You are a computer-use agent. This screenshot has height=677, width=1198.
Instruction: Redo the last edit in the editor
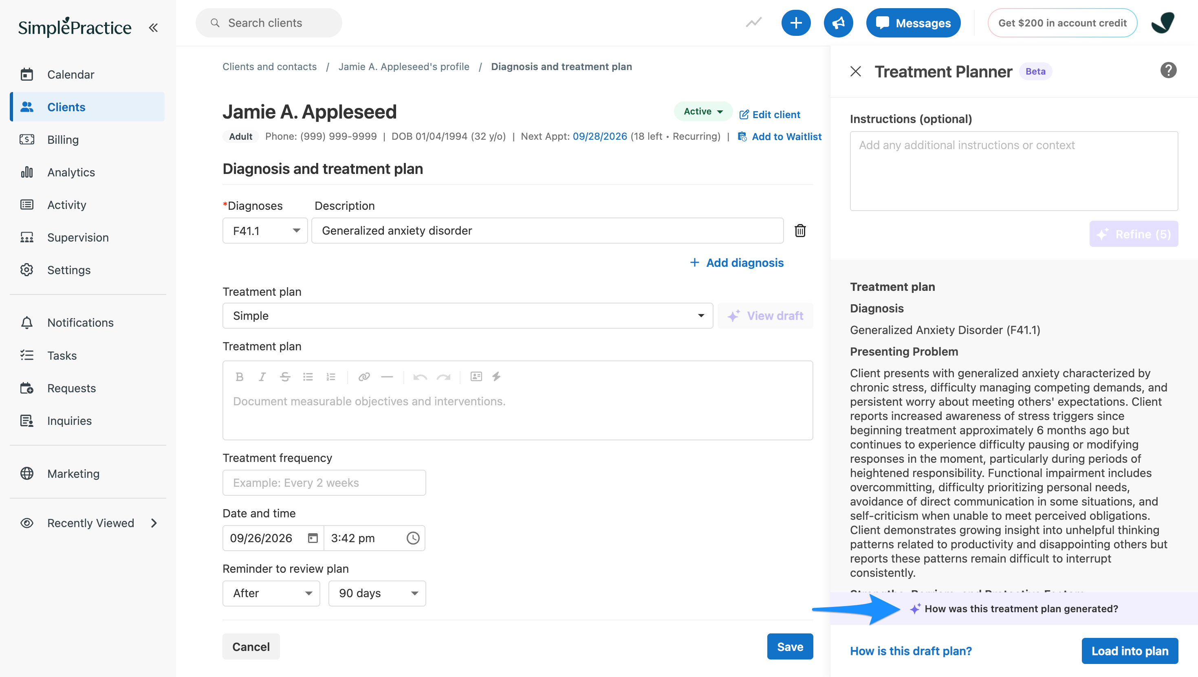pos(443,377)
